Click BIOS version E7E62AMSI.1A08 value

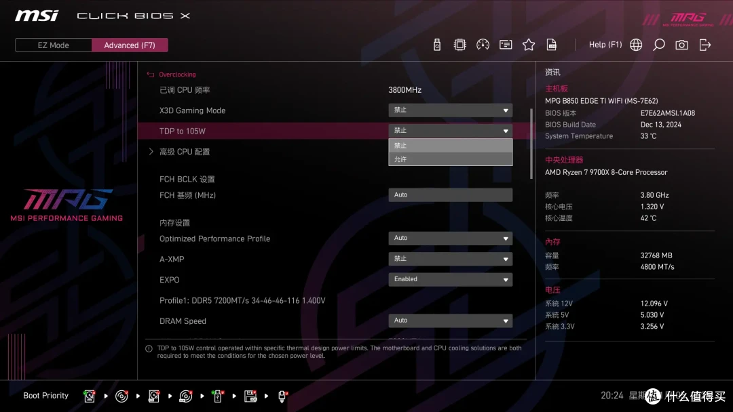[668, 113]
